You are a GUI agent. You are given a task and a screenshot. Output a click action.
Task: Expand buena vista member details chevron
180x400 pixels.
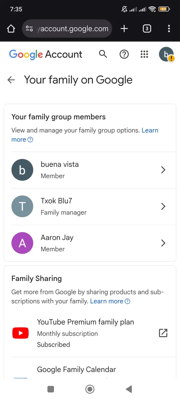(x=163, y=170)
